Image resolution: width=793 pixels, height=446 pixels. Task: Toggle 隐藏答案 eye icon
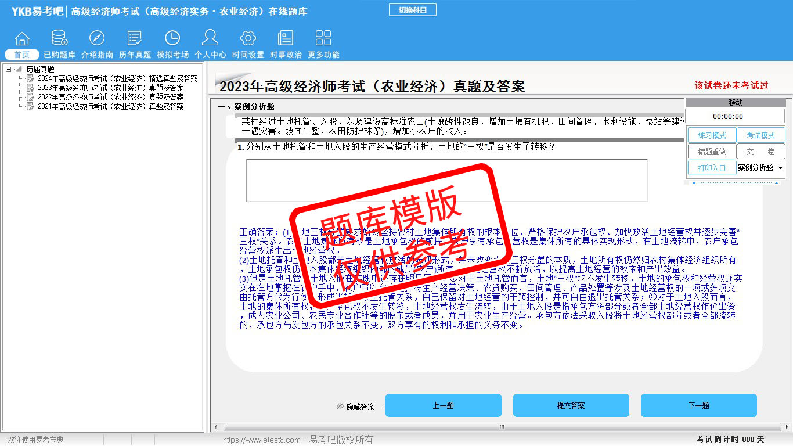click(x=340, y=407)
